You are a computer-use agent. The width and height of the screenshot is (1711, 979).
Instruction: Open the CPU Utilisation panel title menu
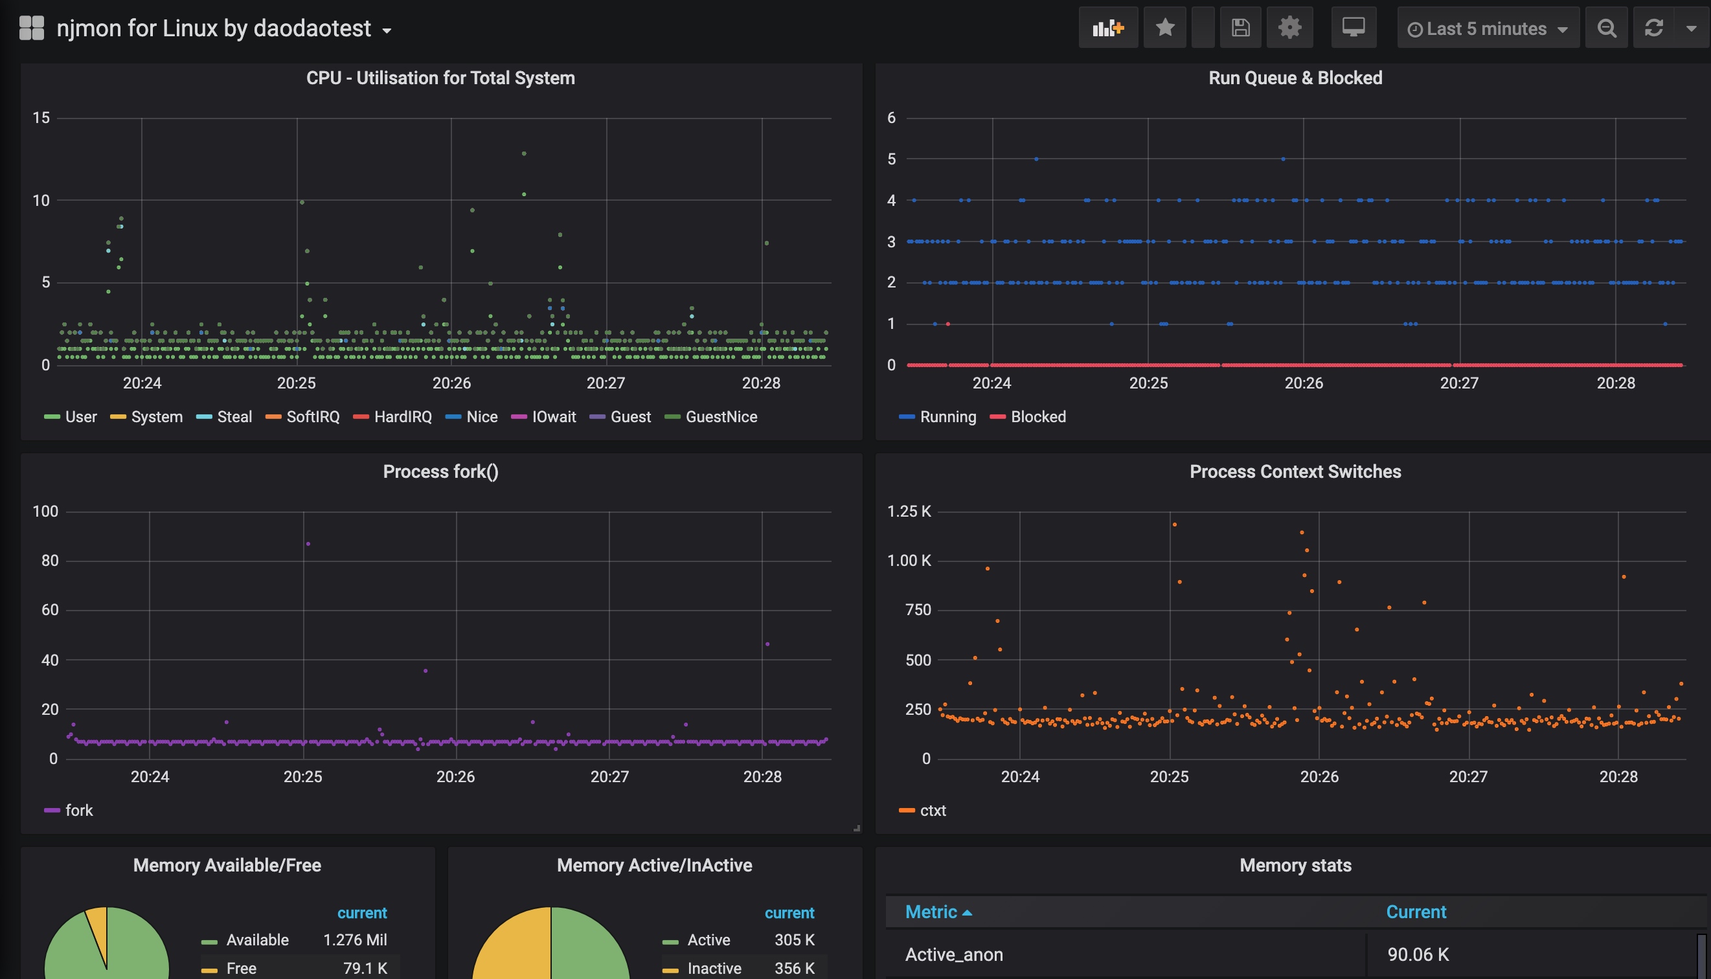(x=440, y=77)
